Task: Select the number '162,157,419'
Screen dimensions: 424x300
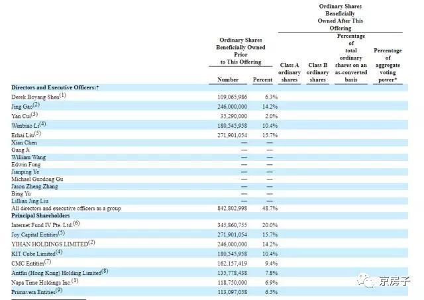Action: 233,264
